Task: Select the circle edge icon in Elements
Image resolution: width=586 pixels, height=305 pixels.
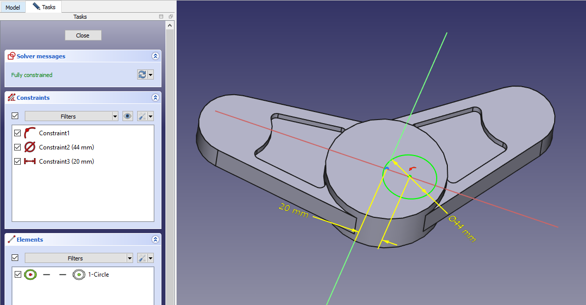Action: [30, 274]
